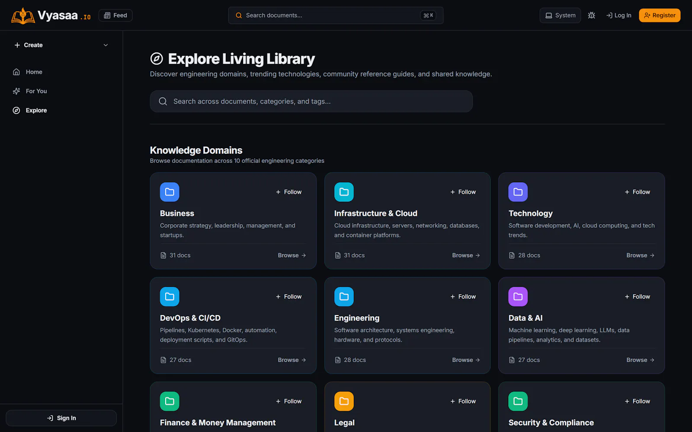
Task: Open the Security & Compliance card title
Action: tap(551, 422)
